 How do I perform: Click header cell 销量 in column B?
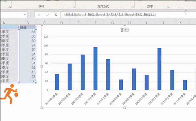click(28, 27)
